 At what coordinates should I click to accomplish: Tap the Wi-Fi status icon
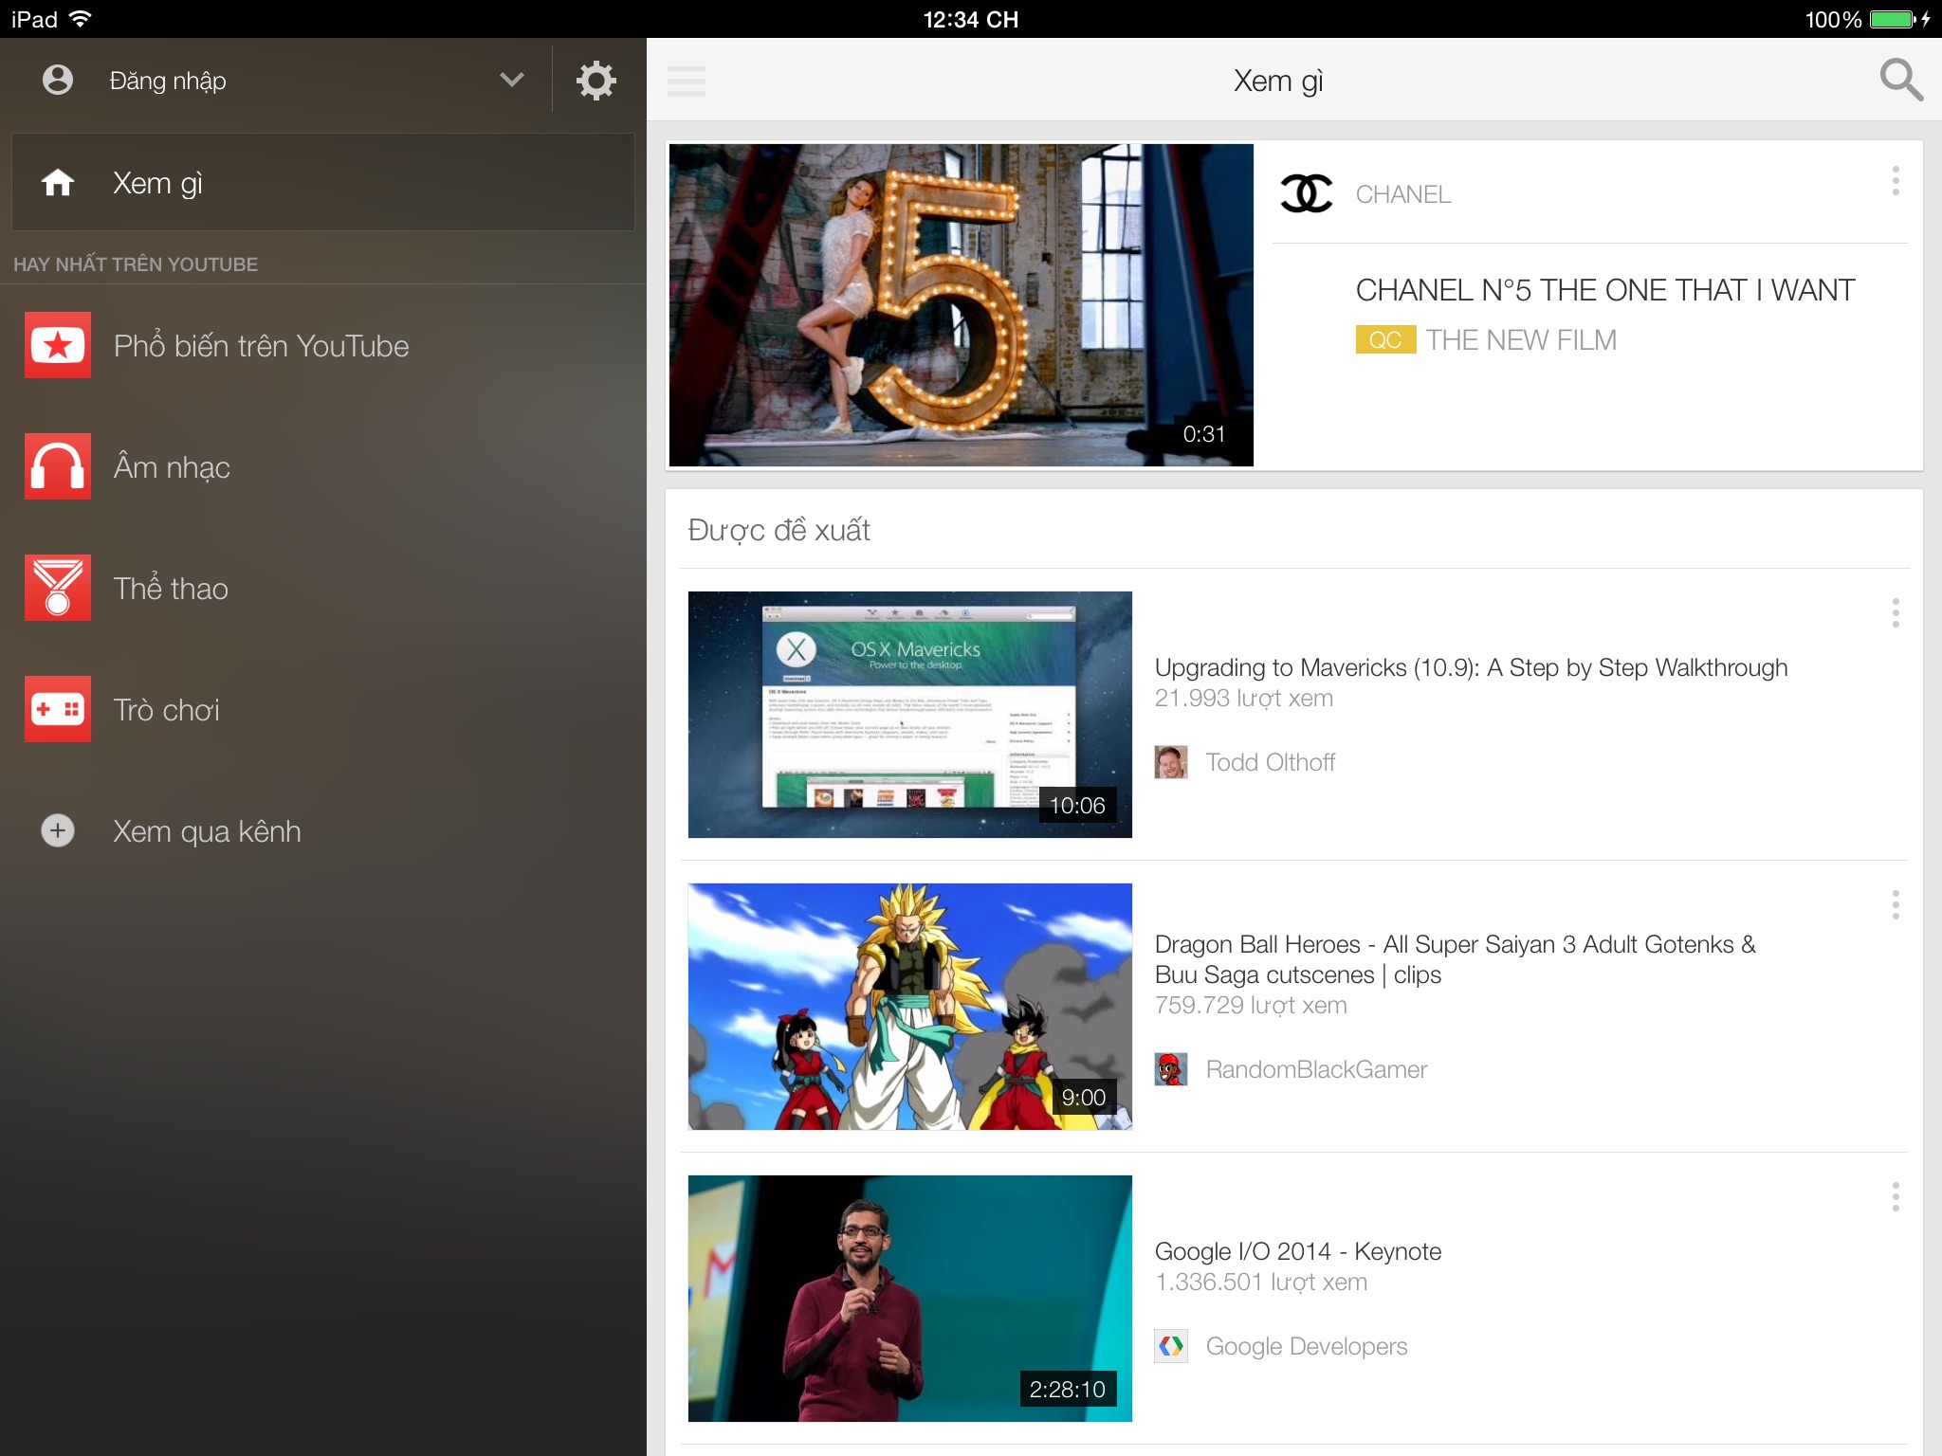tap(81, 19)
